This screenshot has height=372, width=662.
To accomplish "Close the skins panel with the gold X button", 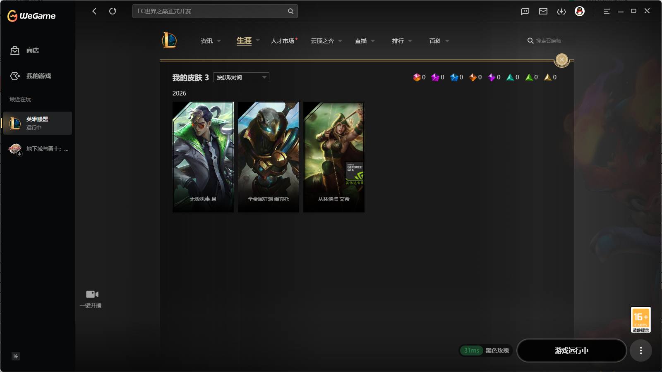I will tap(562, 60).
